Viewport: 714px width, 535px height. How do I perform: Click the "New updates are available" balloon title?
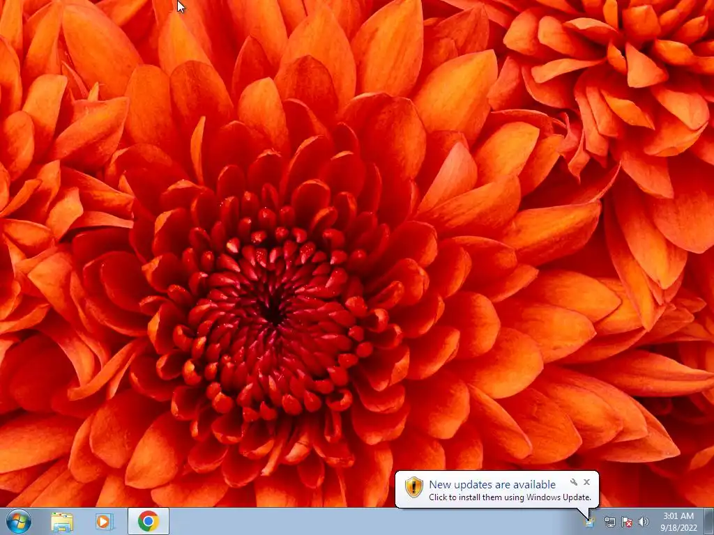click(x=492, y=485)
